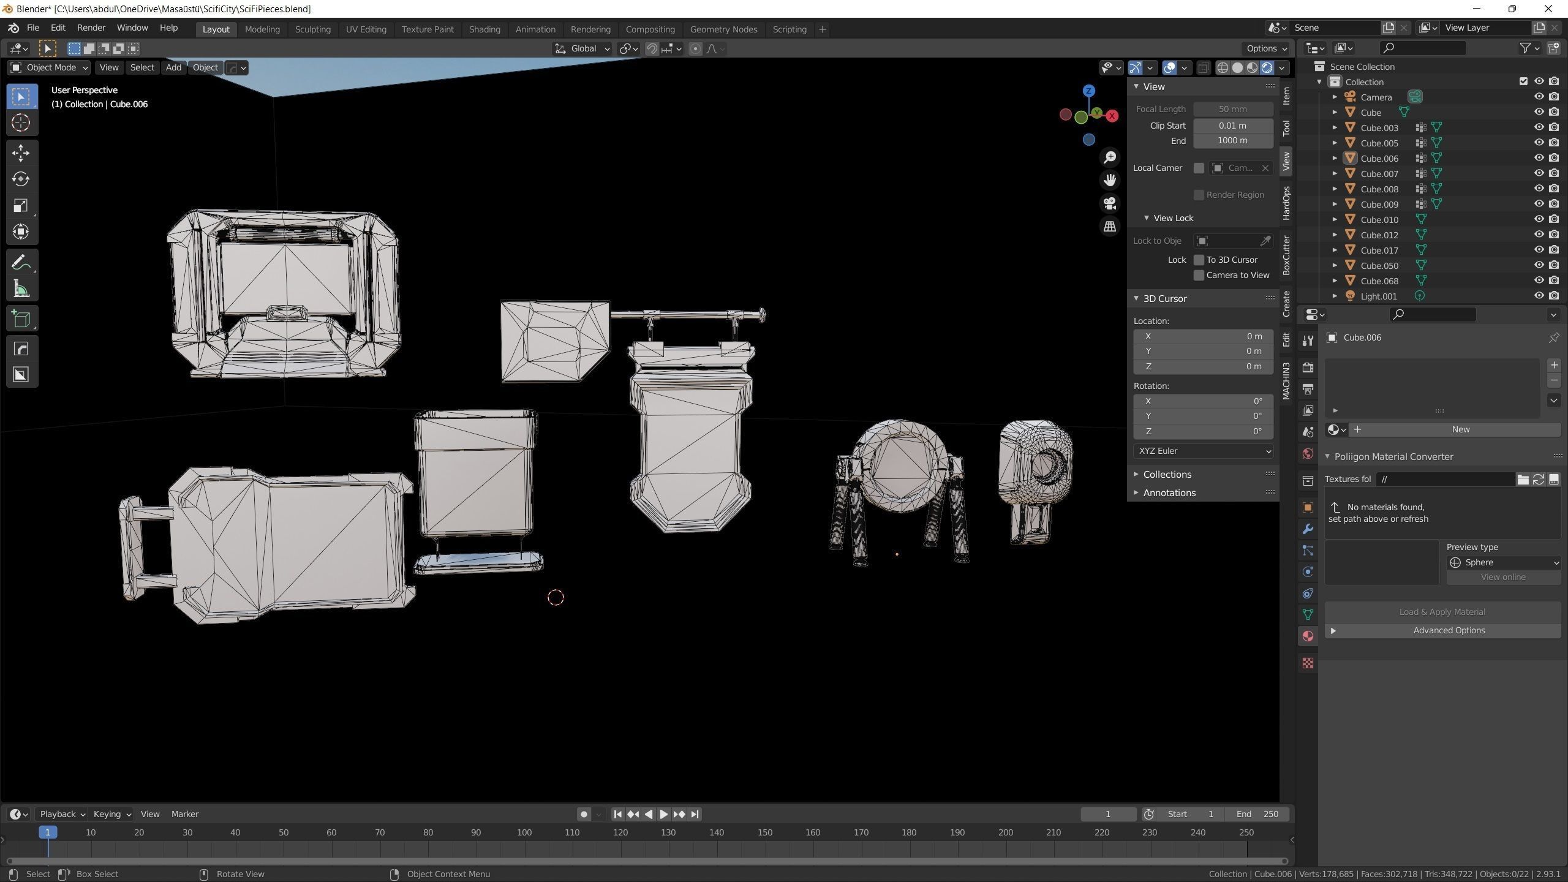Click eyedropper for Lock to Object

point(1265,241)
